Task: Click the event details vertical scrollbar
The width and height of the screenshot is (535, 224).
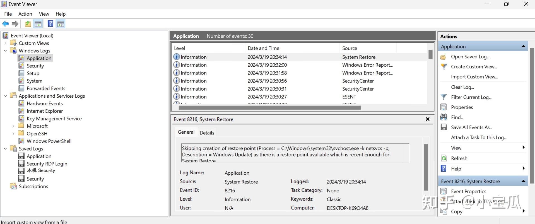Action: coord(426,167)
